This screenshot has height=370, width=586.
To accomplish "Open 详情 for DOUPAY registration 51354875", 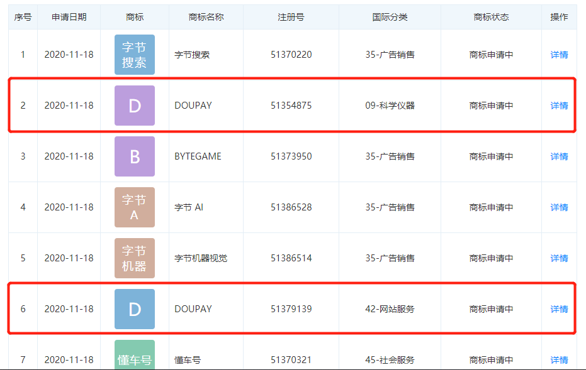I will point(559,106).
